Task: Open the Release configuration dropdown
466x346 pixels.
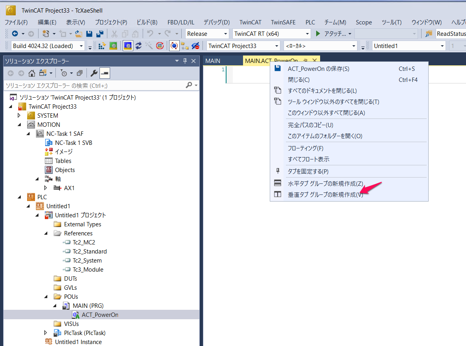Action: point(226,34)
